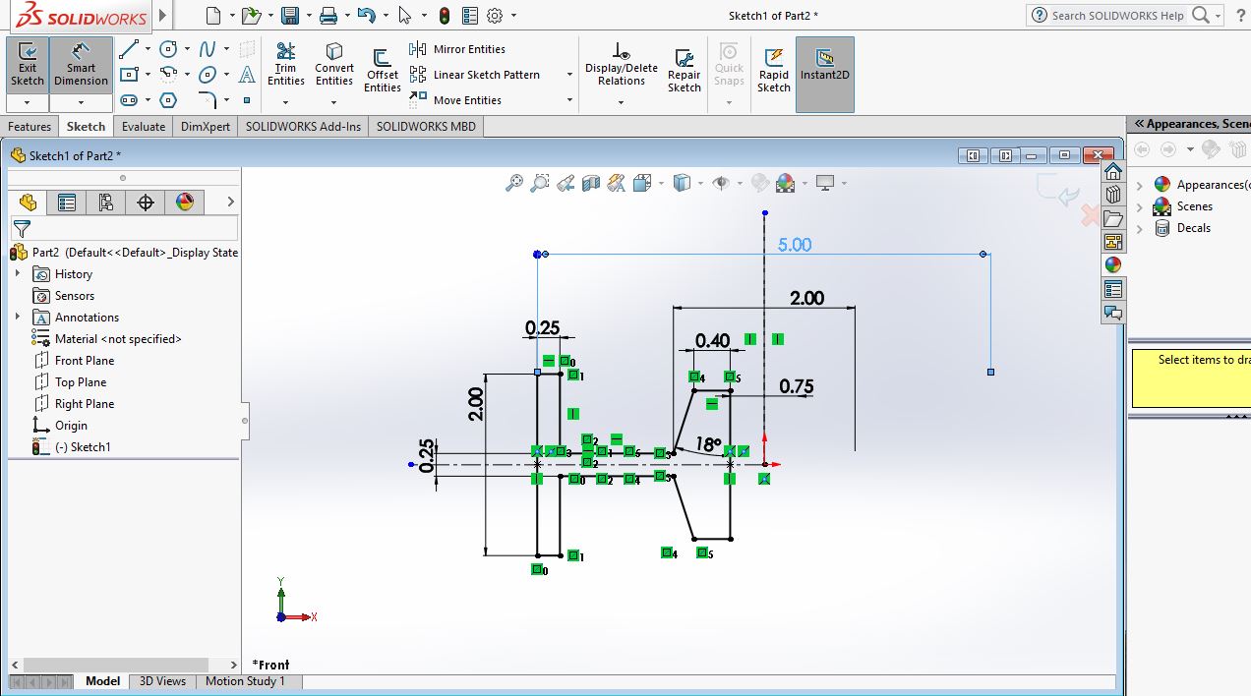
Task: Select the Straight Slot tool
Action: click(129, 100)
